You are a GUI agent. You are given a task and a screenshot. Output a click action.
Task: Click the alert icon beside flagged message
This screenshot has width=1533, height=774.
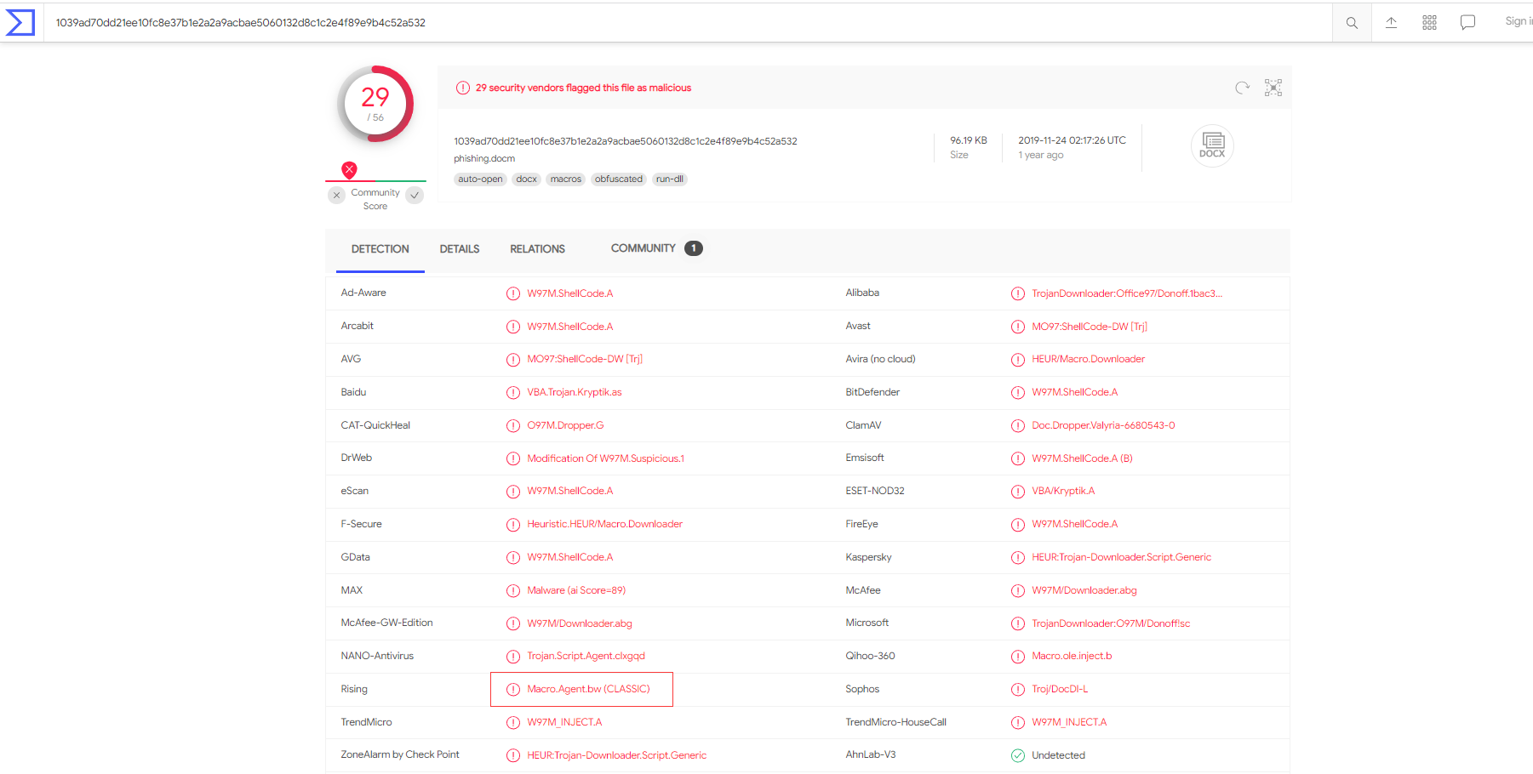pos(463,88)
